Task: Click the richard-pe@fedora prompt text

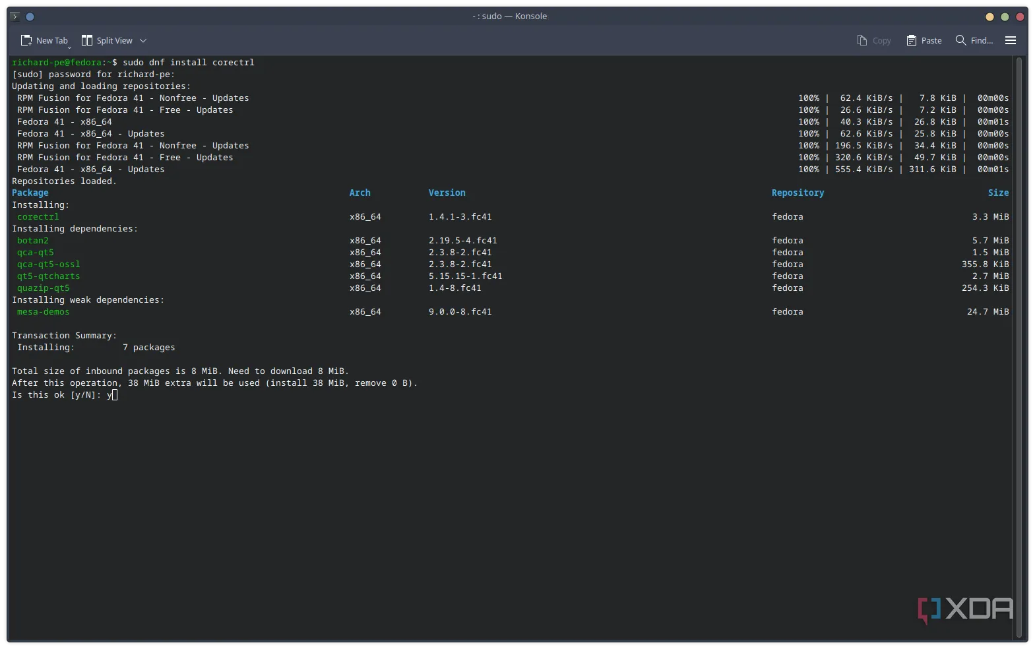Action: [x=57, y=63]
